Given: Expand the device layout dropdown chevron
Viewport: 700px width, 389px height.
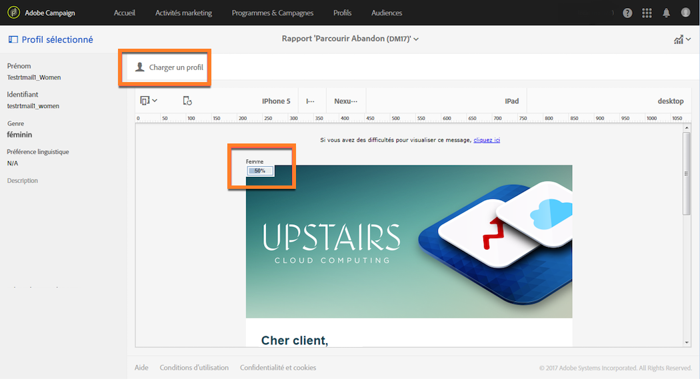Looking at the screenshot, I should [x=155, y=101].
